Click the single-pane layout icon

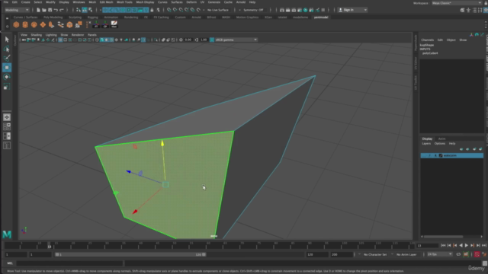pyautogui.click(x=7, y=117)
